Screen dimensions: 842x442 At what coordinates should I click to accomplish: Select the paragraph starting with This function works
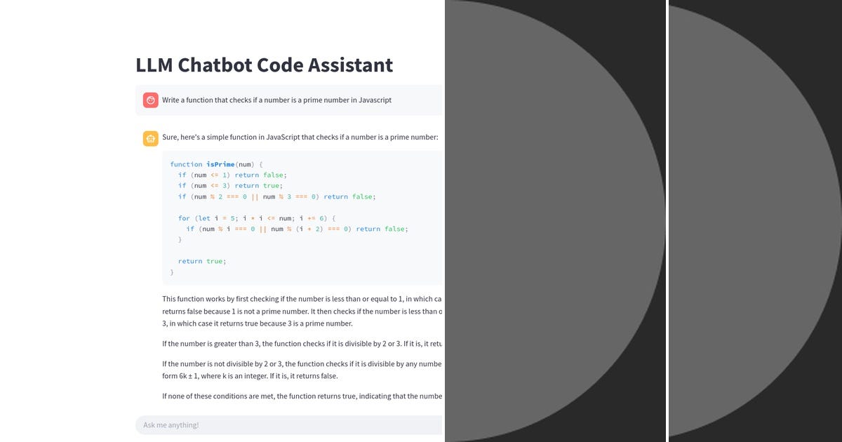tap(295, 310)
